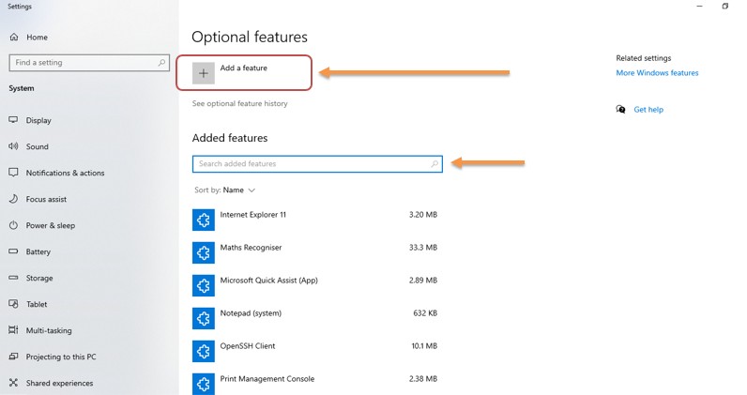Viewport: 747px width, 395px height.
Task: Click the Projecting to this PC icon
Action: tap(13, 357)
